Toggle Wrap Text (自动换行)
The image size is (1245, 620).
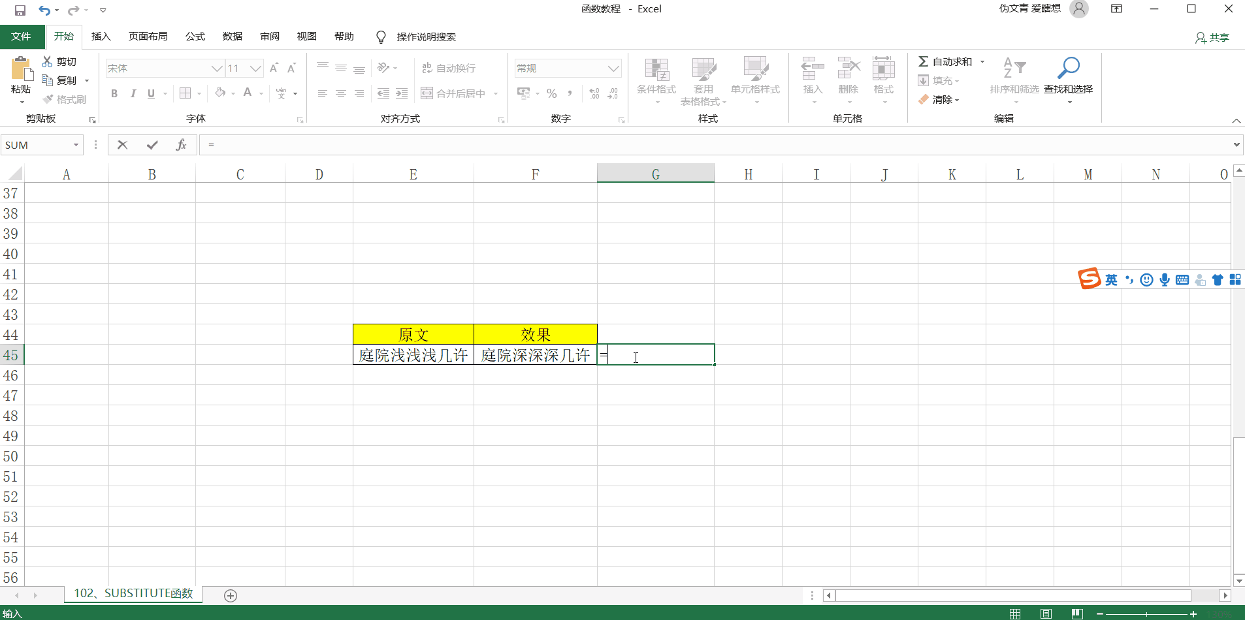449,68
